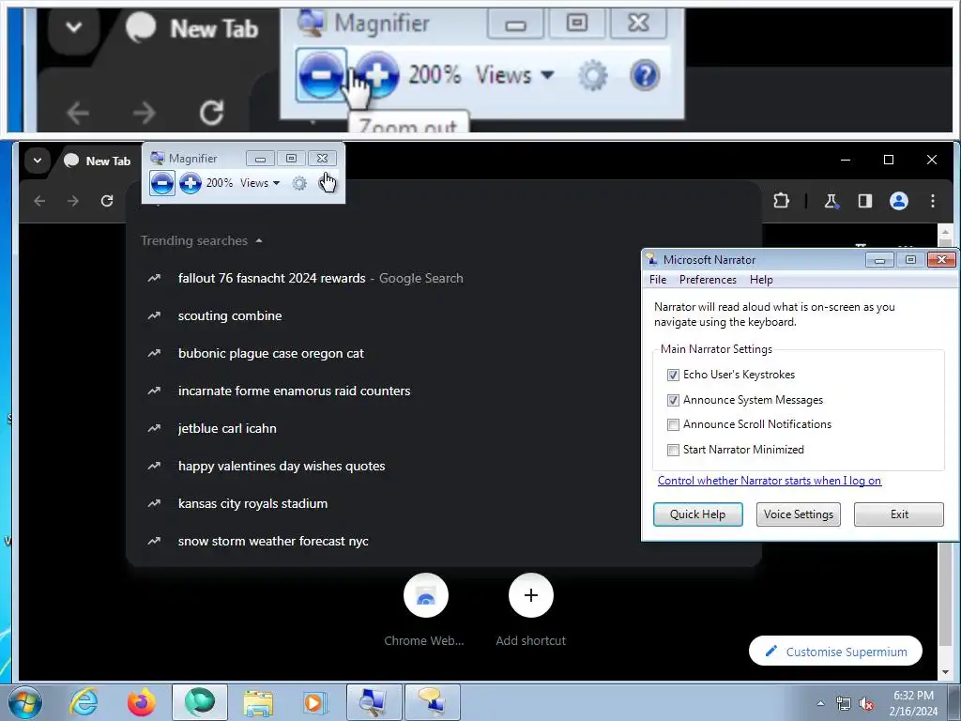Minimize the Microsoft Narrator window

coord(879,260)
